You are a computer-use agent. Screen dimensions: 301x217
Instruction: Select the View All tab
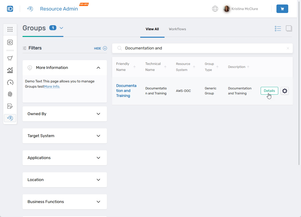point(152,29)
